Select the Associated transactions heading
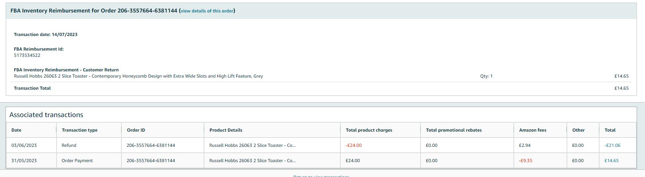Image resolution: width=645 pixels, height=177 pixels. point(46,115)
